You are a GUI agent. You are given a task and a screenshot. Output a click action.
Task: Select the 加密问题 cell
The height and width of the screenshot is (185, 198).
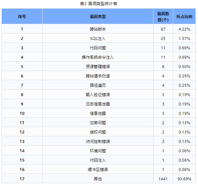click(x=98, y=123)
